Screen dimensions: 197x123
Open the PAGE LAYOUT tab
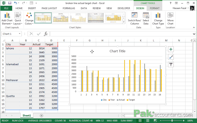(x=49, y=8)
